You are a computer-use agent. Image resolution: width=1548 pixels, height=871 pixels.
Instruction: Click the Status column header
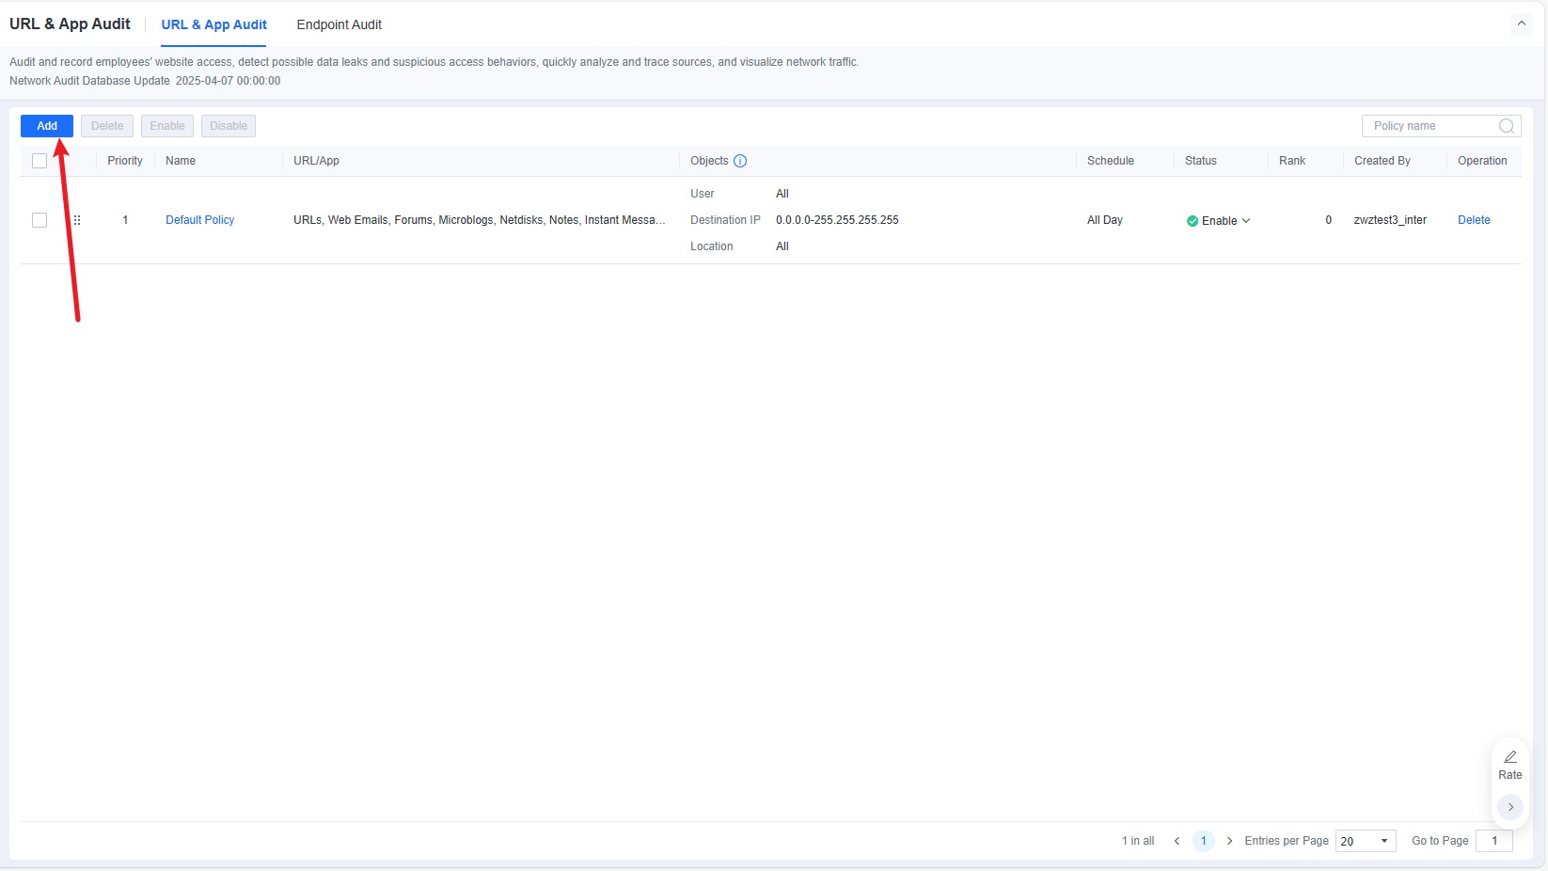[1201, 161]
